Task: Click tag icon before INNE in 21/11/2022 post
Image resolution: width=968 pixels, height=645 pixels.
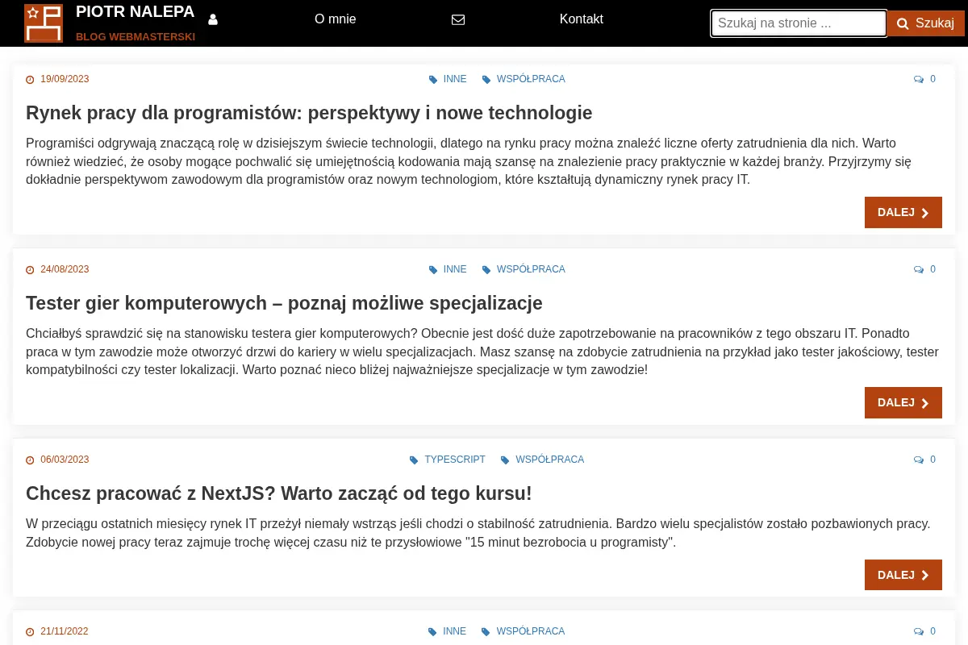Action: click(432, 631)
